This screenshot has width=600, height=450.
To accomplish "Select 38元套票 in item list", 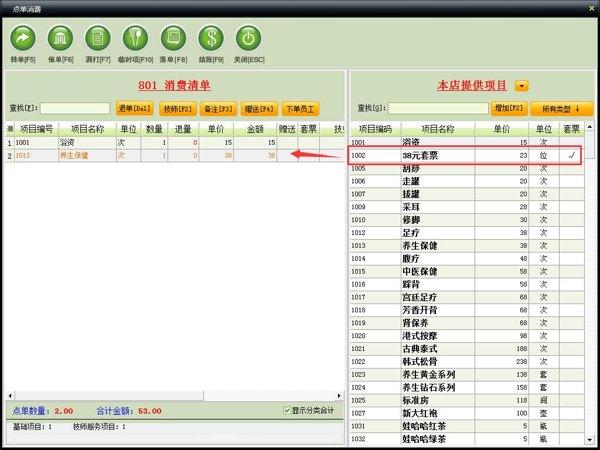I will click(467, 155).
